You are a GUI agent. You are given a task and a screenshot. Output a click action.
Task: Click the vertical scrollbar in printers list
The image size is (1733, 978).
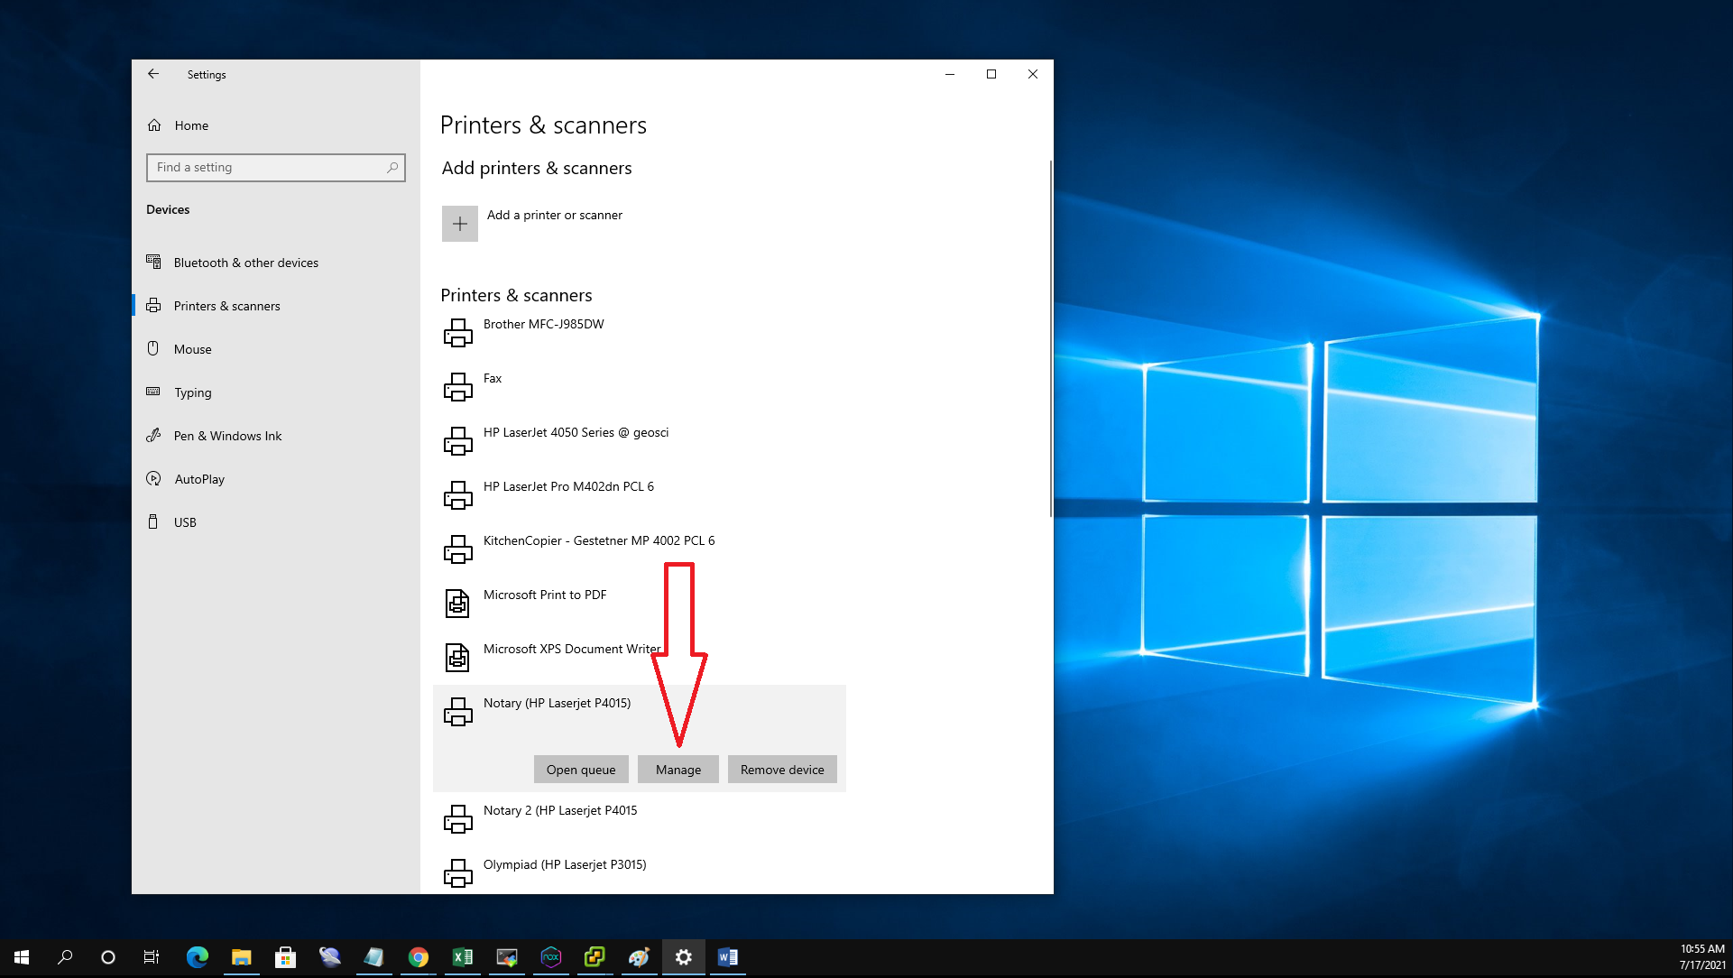pos(1050,338)
